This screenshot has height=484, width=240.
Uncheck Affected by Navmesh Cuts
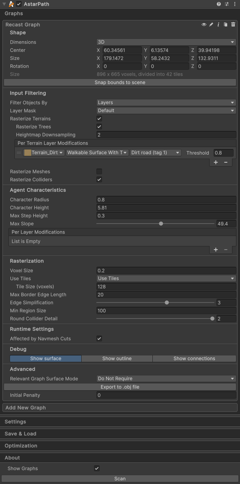pos(99,339)
